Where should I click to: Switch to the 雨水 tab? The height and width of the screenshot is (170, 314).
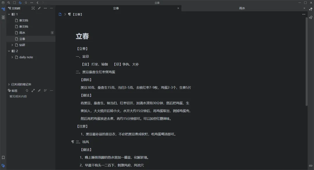coord(242,8)
